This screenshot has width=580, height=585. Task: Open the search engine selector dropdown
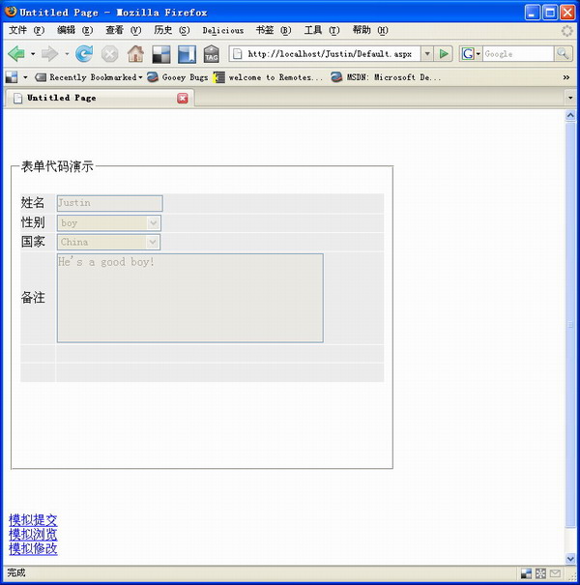(x=478, y=54)
